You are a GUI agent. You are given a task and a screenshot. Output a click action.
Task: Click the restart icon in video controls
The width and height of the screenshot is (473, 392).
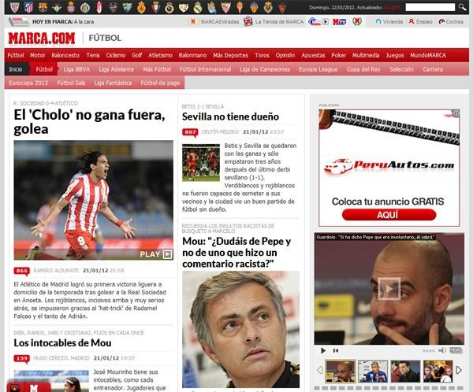(x=337, y=350)
